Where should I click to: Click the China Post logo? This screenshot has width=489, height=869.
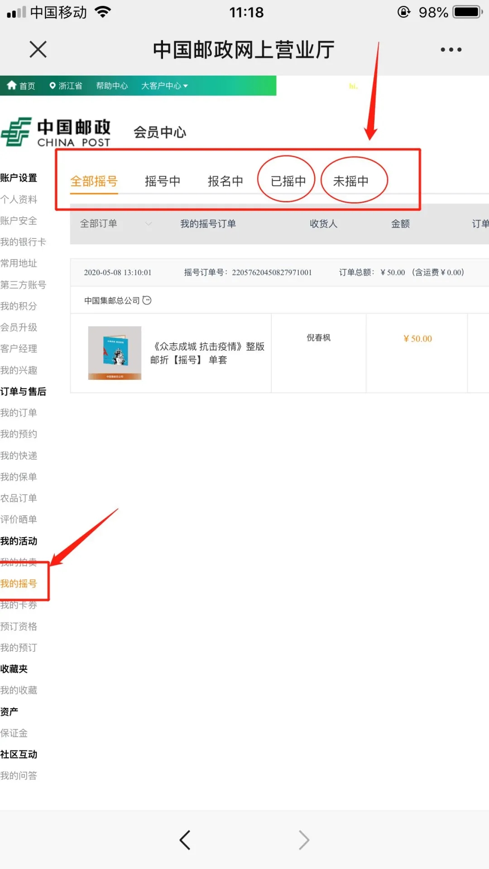(56, 132)
